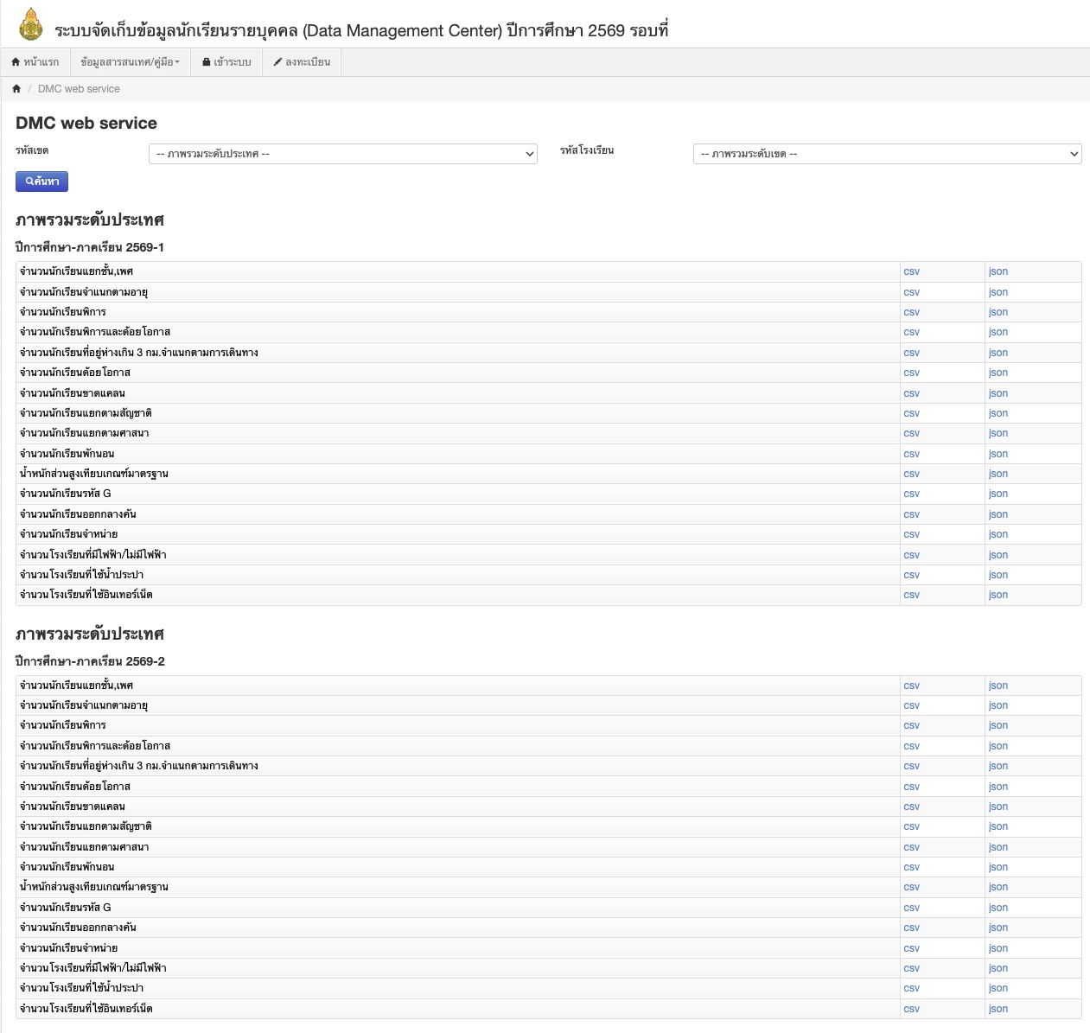The width and height of the screenshot is (1090, 1033).
Task: Open json for จำนวนนักเรียนพิการ in 2569-1
Action: 998,312
